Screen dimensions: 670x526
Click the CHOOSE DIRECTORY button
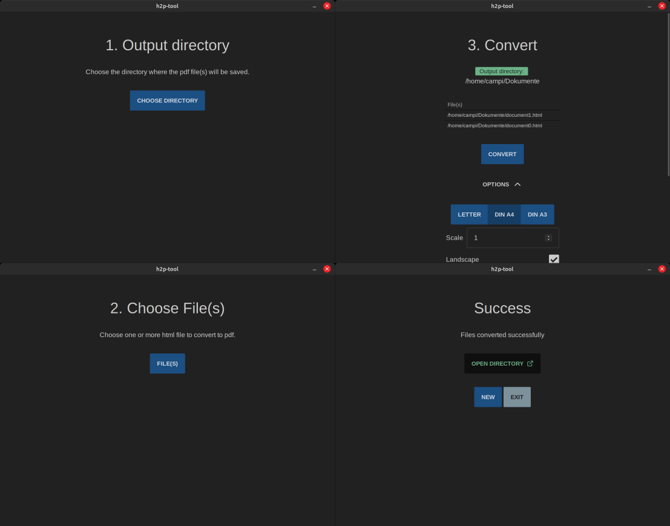pos(167,100)
